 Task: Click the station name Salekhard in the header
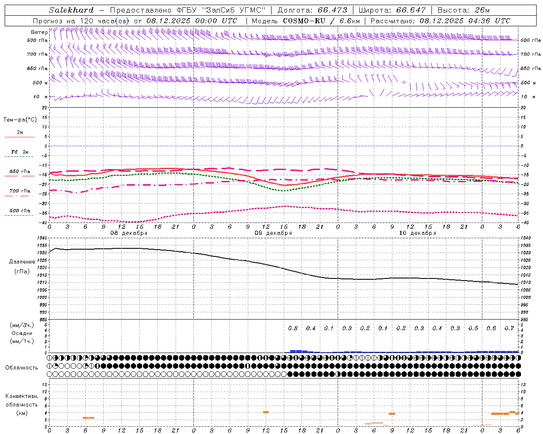tap(71, 10)
